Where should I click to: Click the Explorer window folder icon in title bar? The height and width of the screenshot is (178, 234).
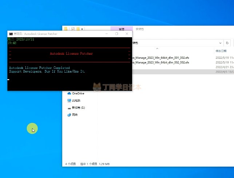pyautogui.click(x=66, y=29)
